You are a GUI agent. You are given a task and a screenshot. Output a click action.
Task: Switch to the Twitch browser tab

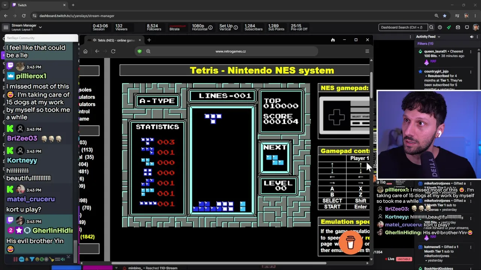tap(39, 5)
